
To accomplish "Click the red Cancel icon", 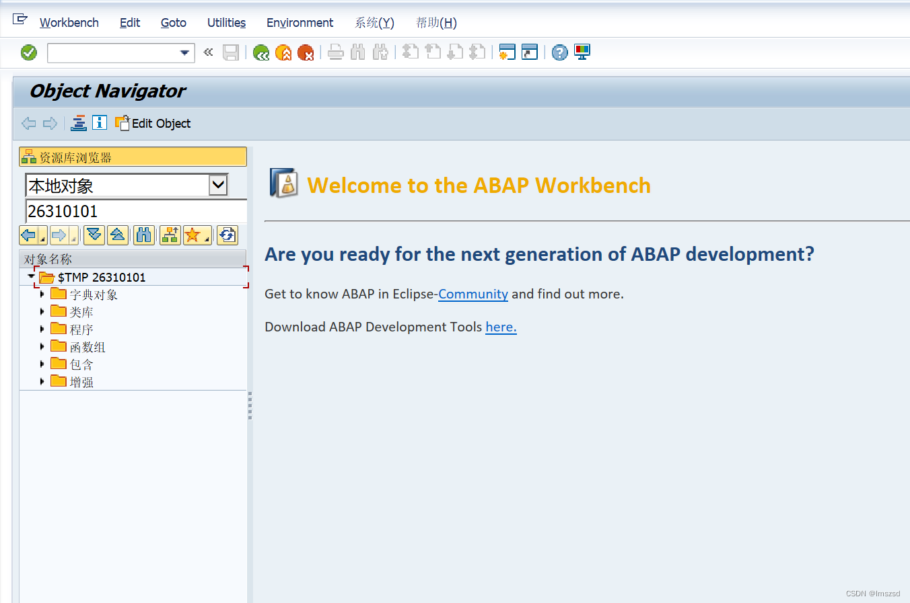I will pyautogui.click(x=306, y=52).
